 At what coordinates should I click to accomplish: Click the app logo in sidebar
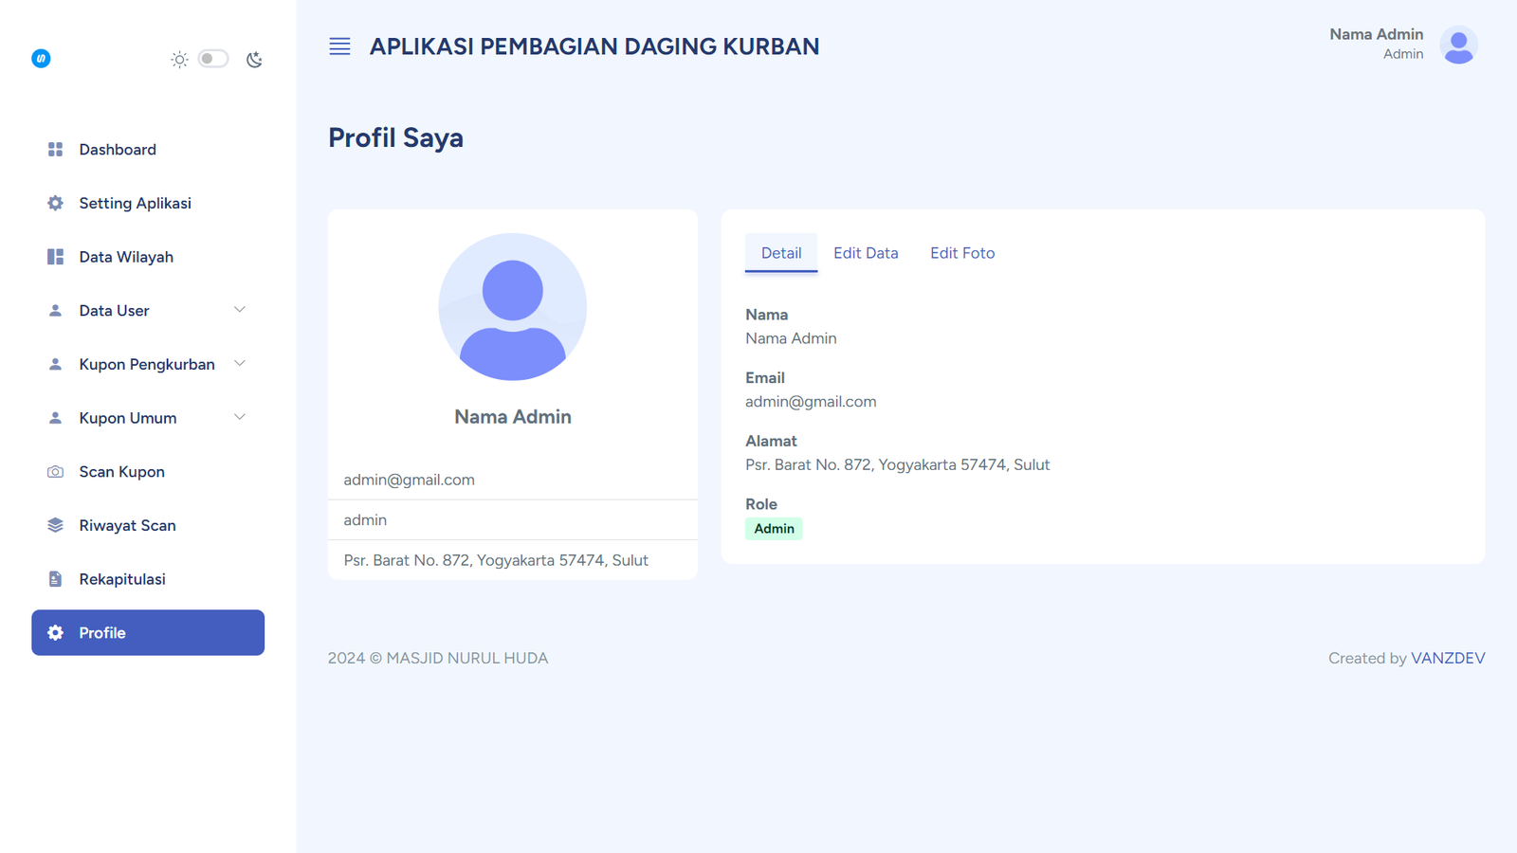point(41,59)
